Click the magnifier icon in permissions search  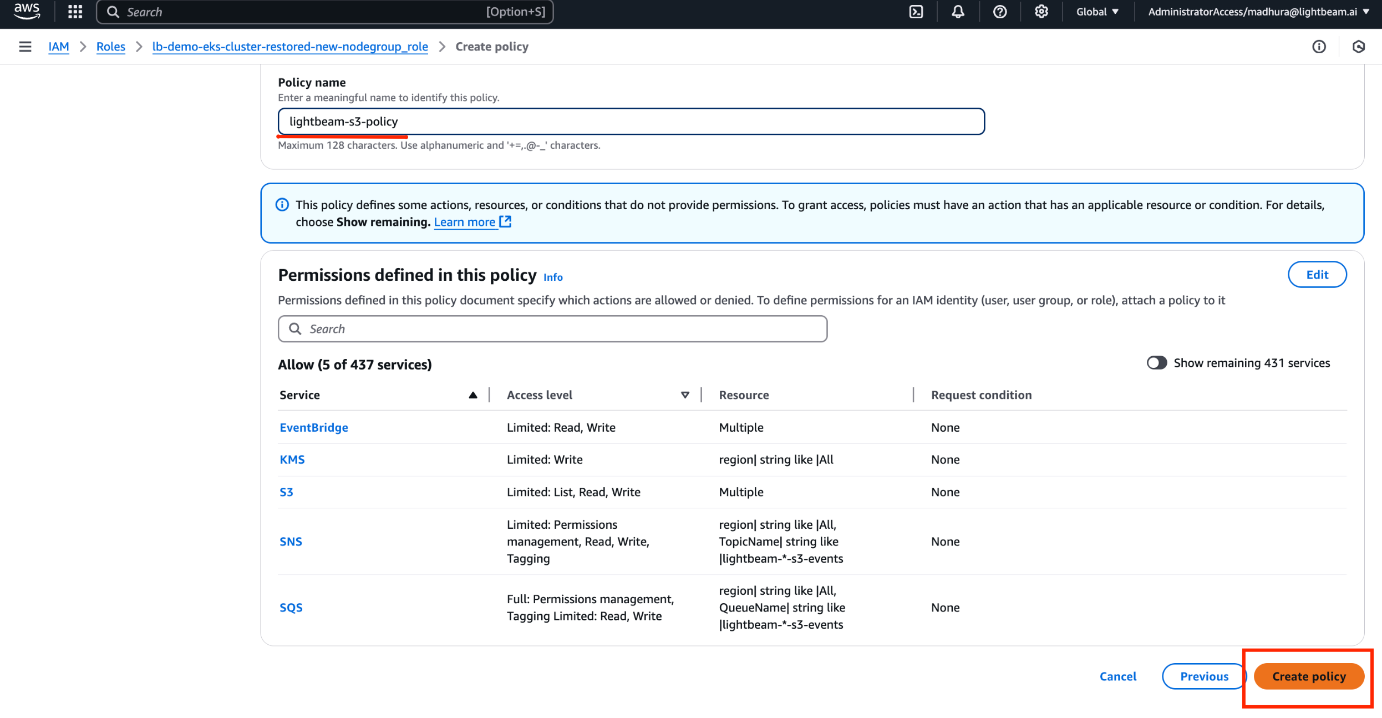tap(296, 329)
